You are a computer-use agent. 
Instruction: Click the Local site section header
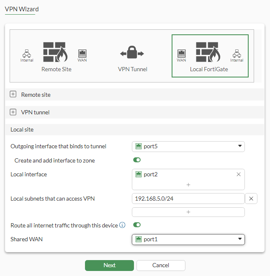[x=135, y=129]
